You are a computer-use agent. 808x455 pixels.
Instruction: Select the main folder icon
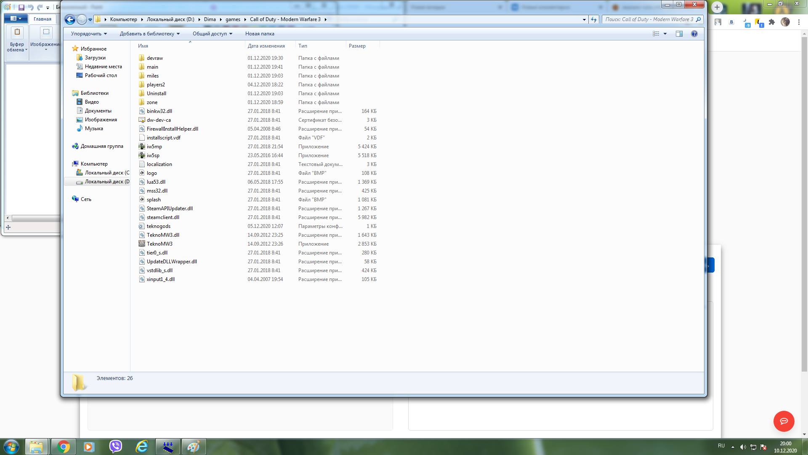coord(142,67)
